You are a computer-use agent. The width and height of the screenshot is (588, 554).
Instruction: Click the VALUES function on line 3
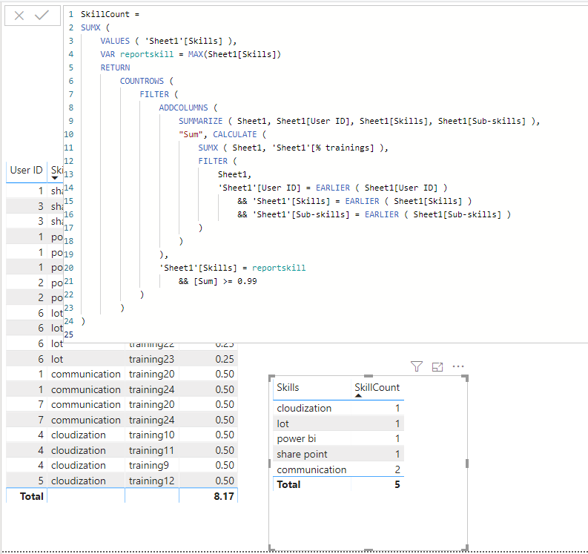pos(115,41)
